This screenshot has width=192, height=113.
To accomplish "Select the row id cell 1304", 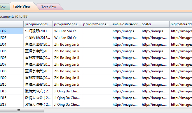I will point(12,44).
